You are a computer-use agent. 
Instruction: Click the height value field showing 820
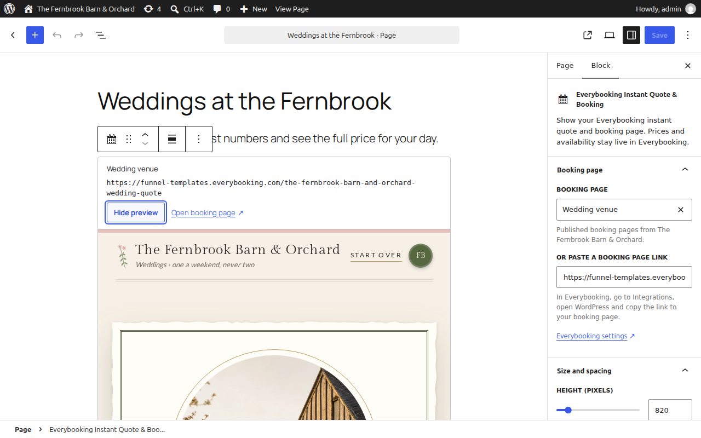tap(670, 410)
